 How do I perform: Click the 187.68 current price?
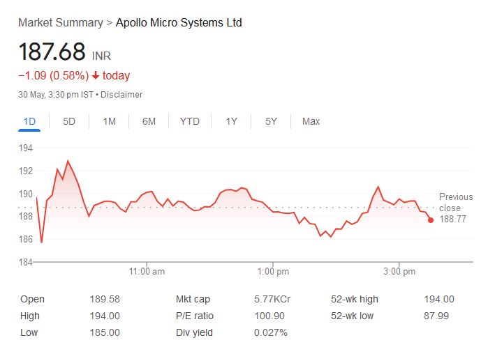point(52,52)
